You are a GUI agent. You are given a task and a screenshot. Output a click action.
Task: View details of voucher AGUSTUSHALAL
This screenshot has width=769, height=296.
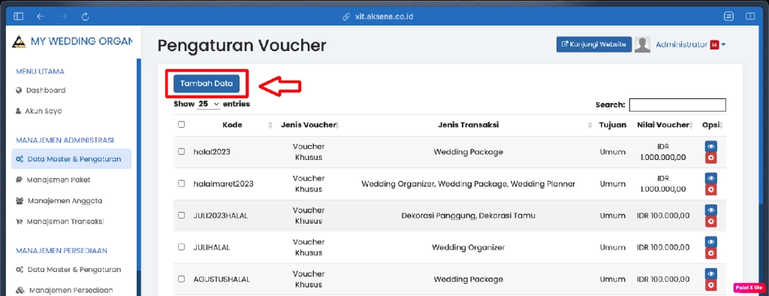point(710,273)
